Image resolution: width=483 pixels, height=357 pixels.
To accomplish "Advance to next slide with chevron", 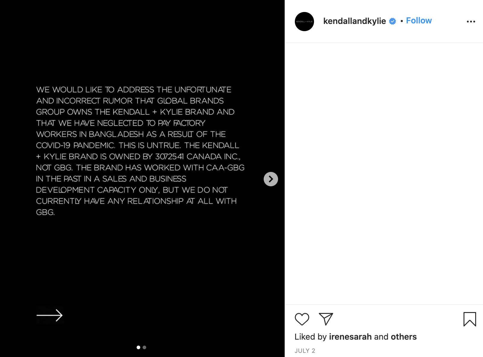I will [x=271, y=179].
